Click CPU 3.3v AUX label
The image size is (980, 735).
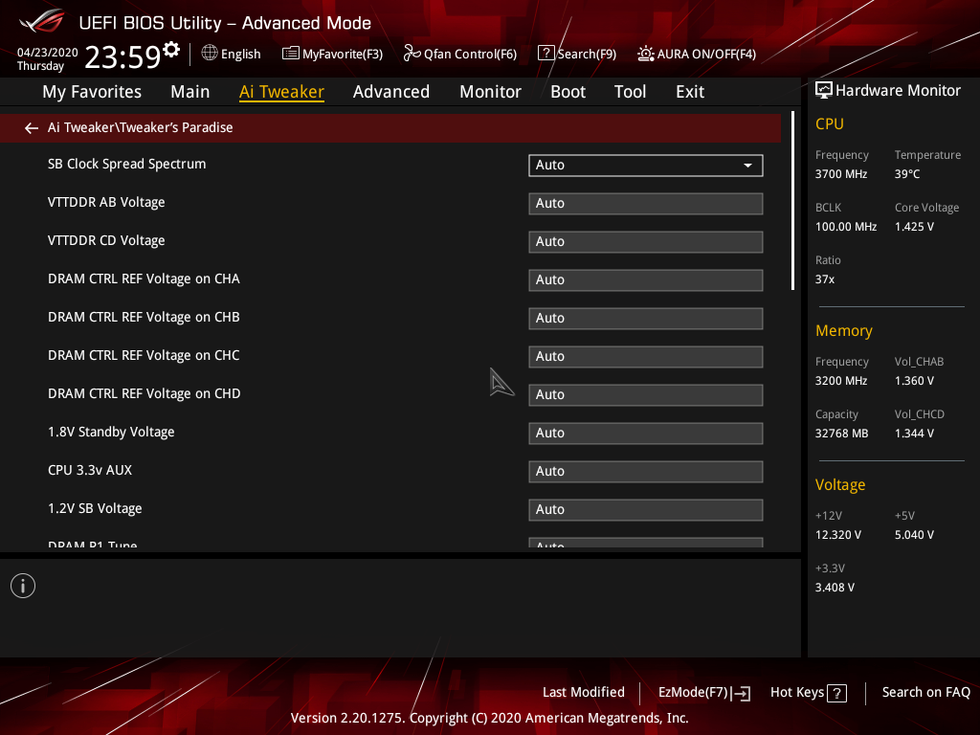pos(90,470)
